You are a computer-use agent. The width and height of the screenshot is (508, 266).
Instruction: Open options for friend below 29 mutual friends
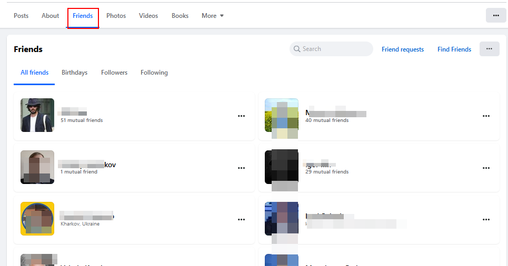click(486, 219)
